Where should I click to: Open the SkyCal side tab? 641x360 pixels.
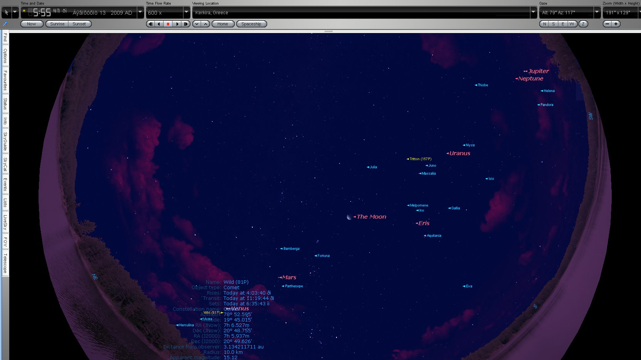click(5, 164)
